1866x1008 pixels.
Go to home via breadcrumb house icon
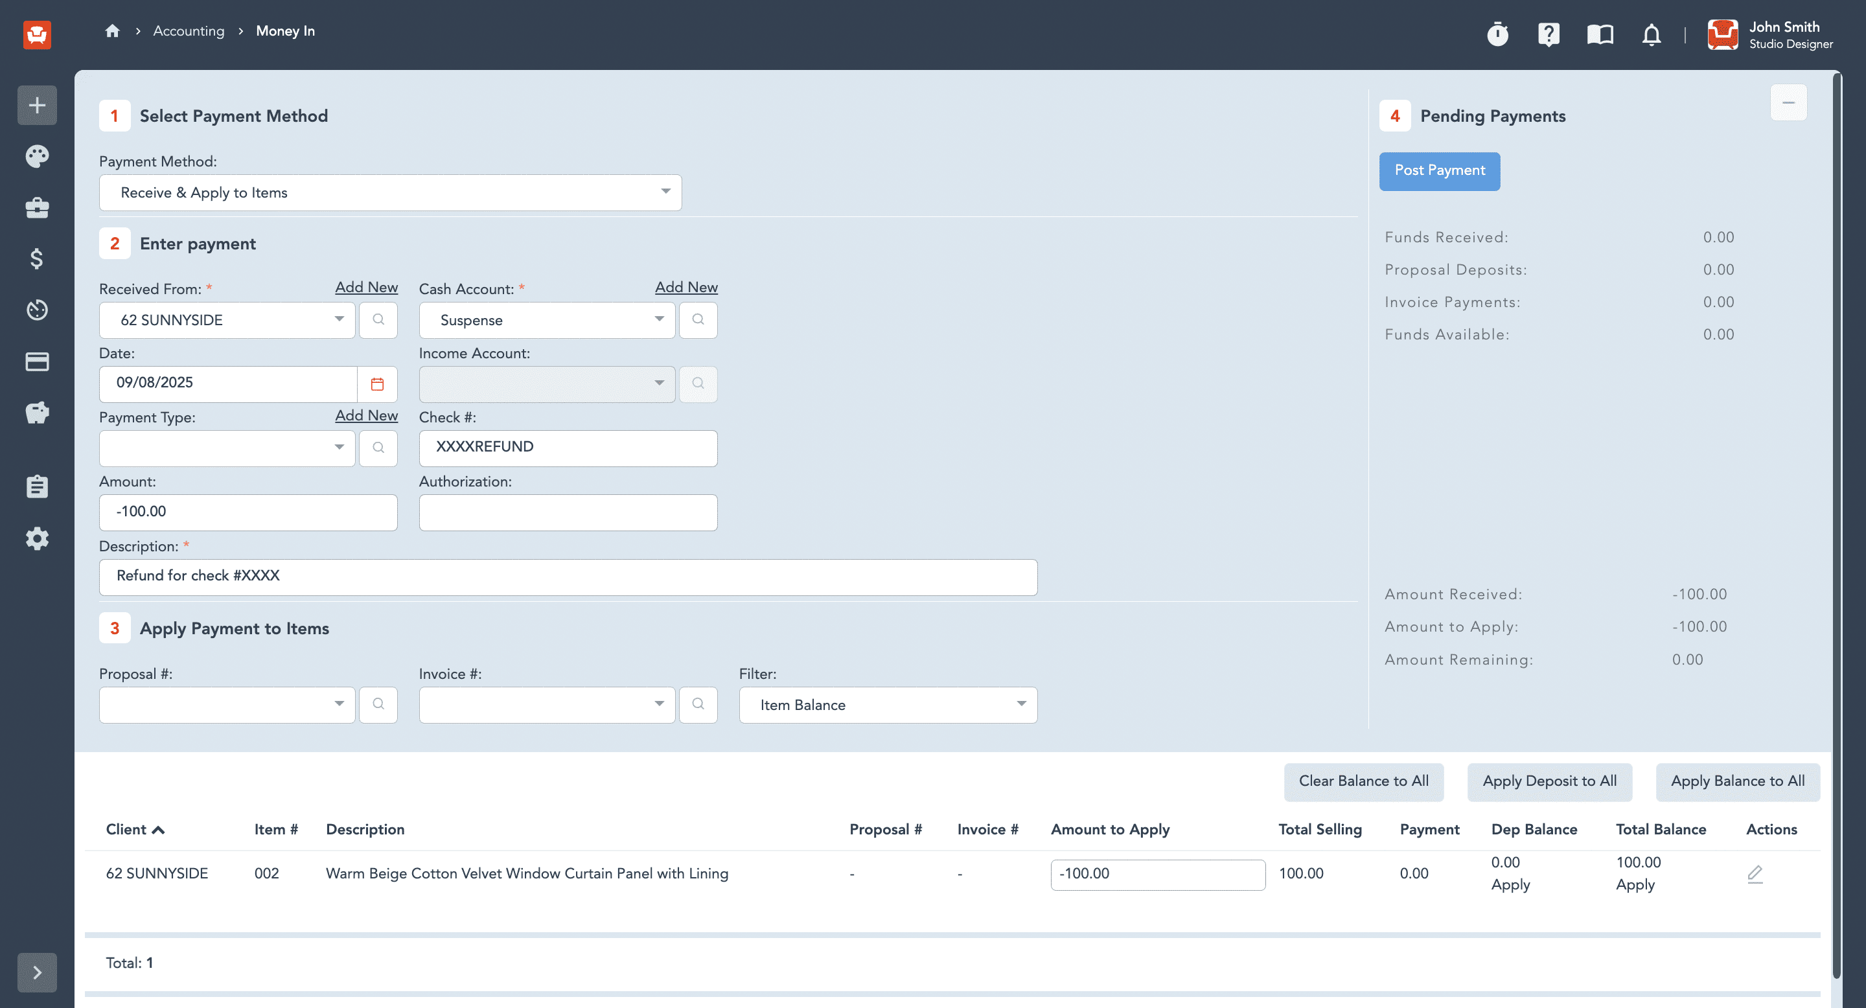coord(112,30)
